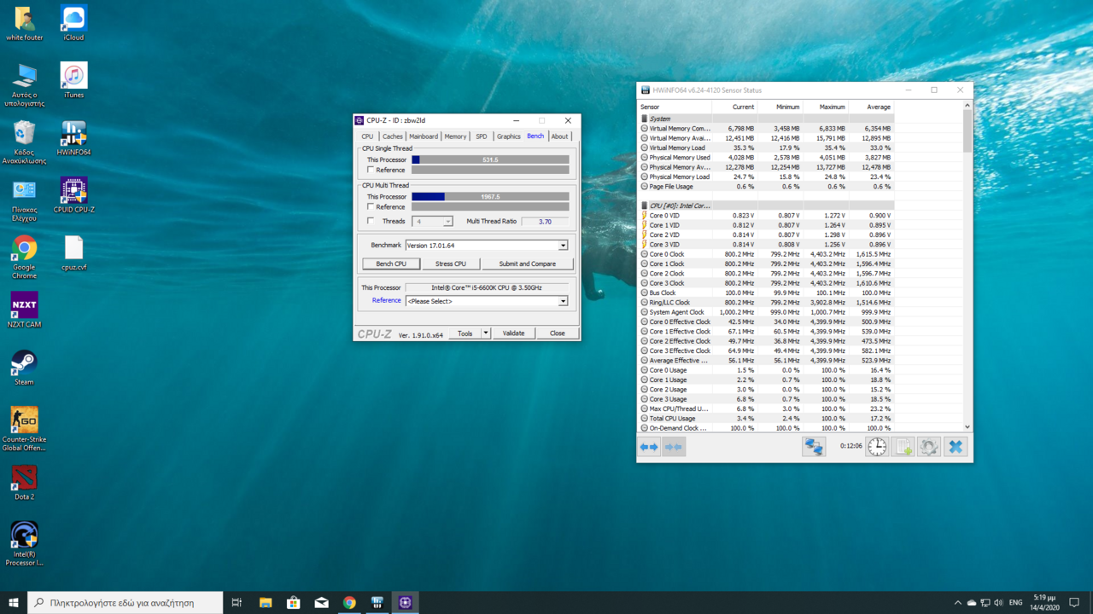Click the Multi Thread This Processor score bar
1093x614 pixels.
(490, 196)
